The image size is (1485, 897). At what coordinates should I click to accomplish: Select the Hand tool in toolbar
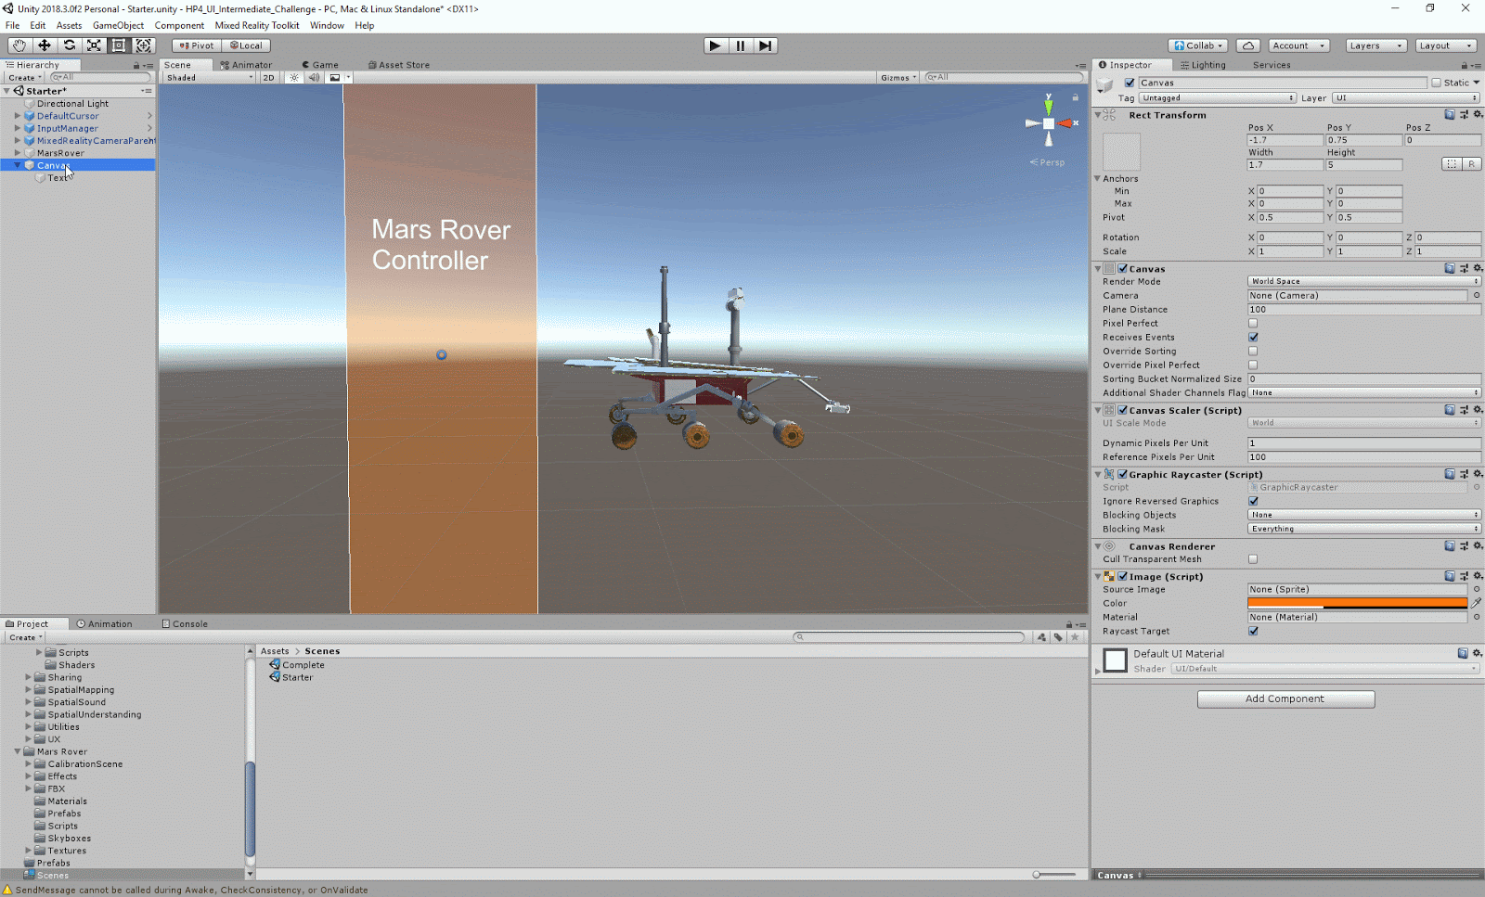tap(19, 45)
